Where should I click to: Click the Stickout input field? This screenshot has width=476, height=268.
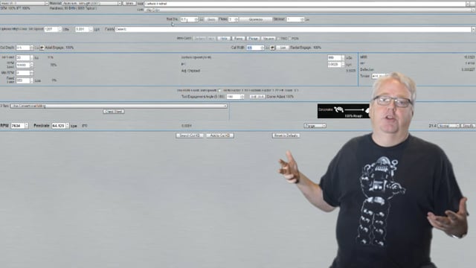[x=294, y=19]
